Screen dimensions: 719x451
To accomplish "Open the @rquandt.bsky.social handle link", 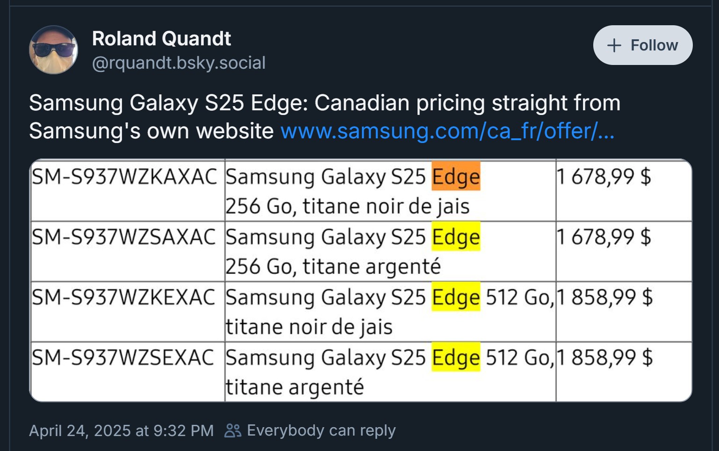I will click(179, 63).
